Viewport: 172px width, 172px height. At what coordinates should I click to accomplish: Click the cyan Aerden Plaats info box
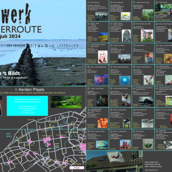click(27, 106)
